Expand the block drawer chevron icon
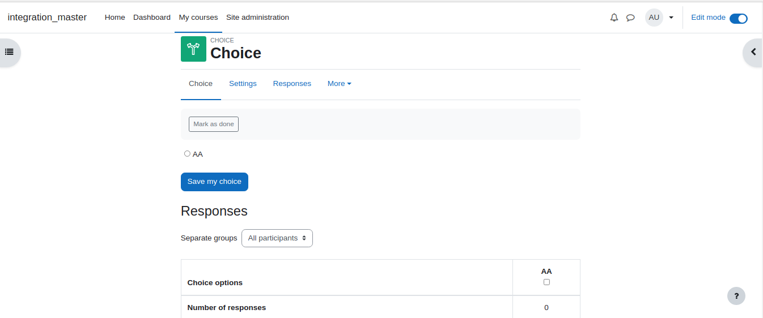The height and width of the screenshot is (318, 763). (753, 52)
